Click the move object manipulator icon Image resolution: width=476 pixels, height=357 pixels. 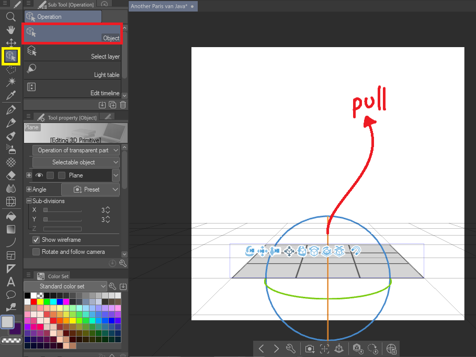pos(289,251)
